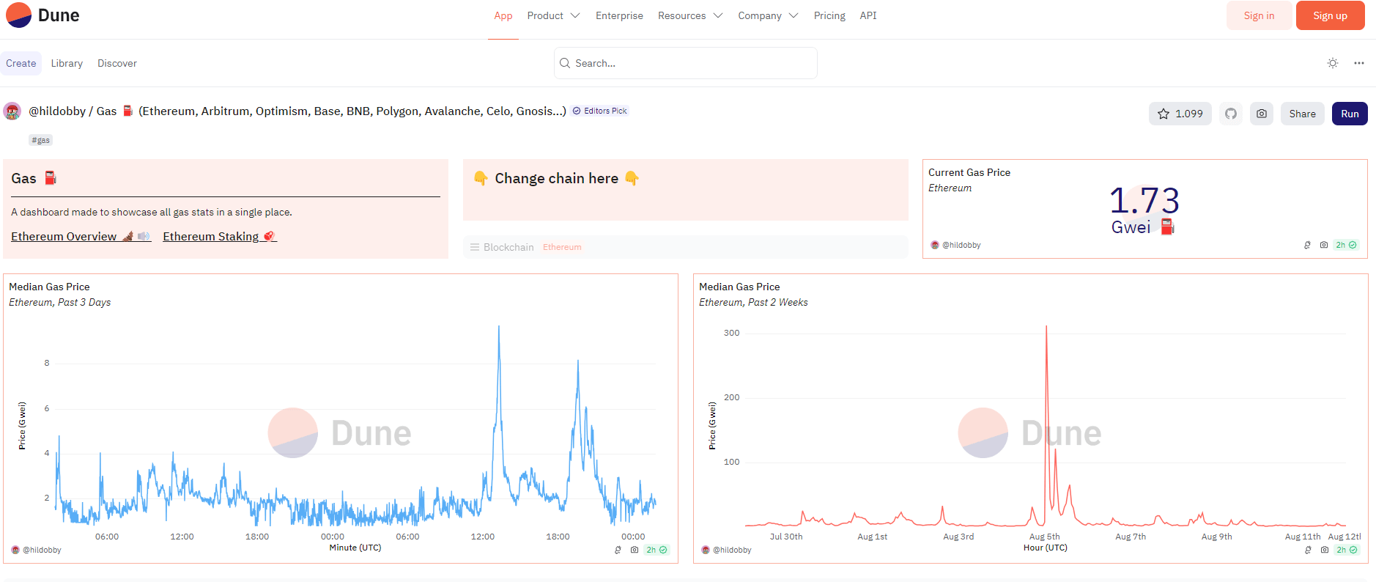The image size is (1376, 582).
Task: Click the Run button
Action: pyautogui.click(x=1350, y=114)
